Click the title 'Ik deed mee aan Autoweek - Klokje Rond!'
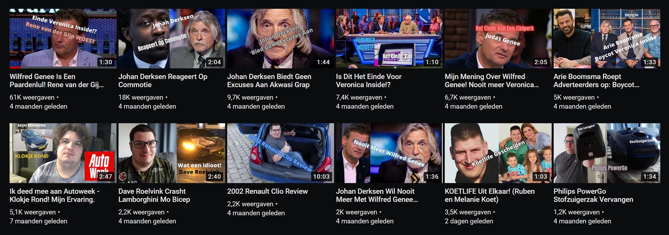This screenshot has height=235, width=669. 54,195
